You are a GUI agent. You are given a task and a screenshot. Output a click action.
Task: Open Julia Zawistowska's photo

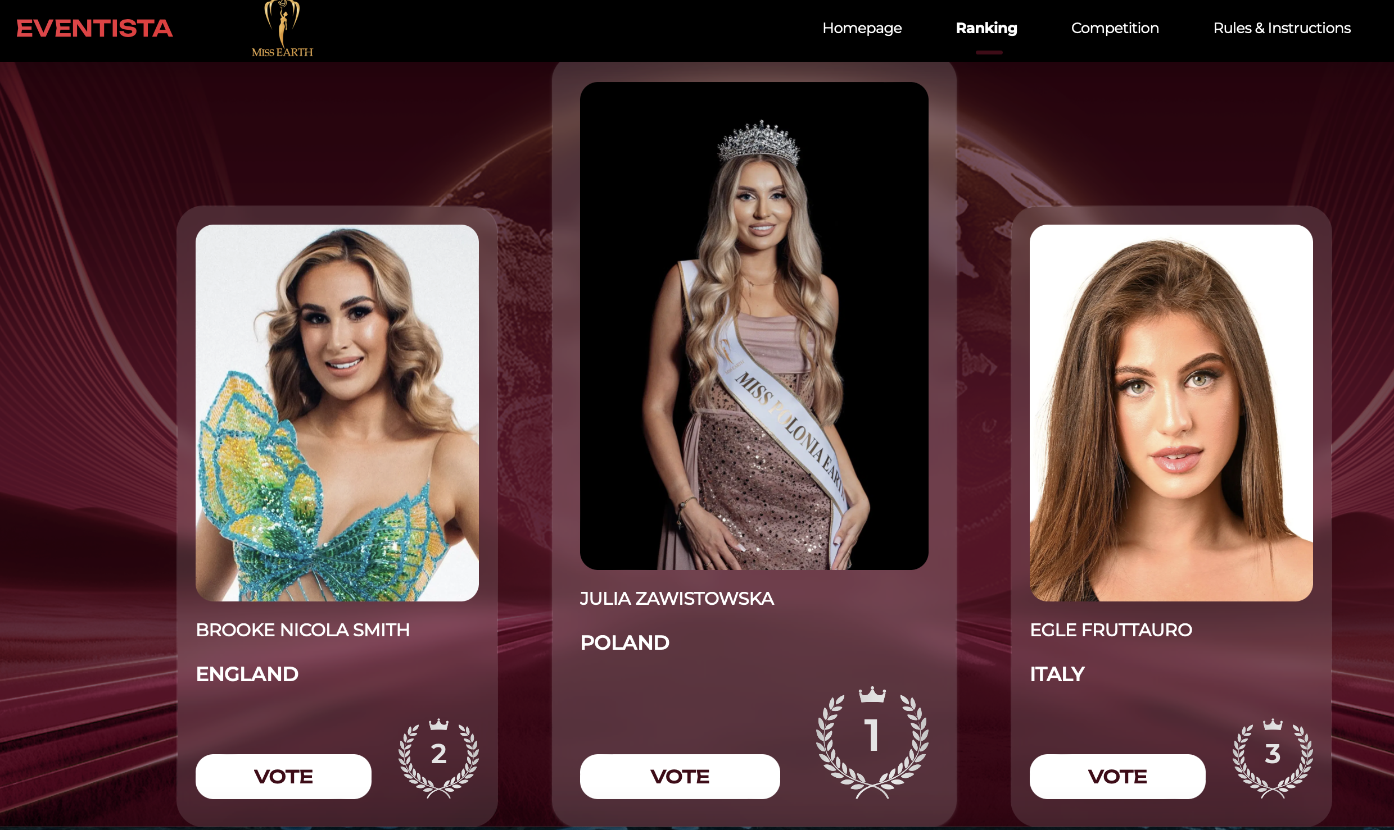[x=754, y=326]
